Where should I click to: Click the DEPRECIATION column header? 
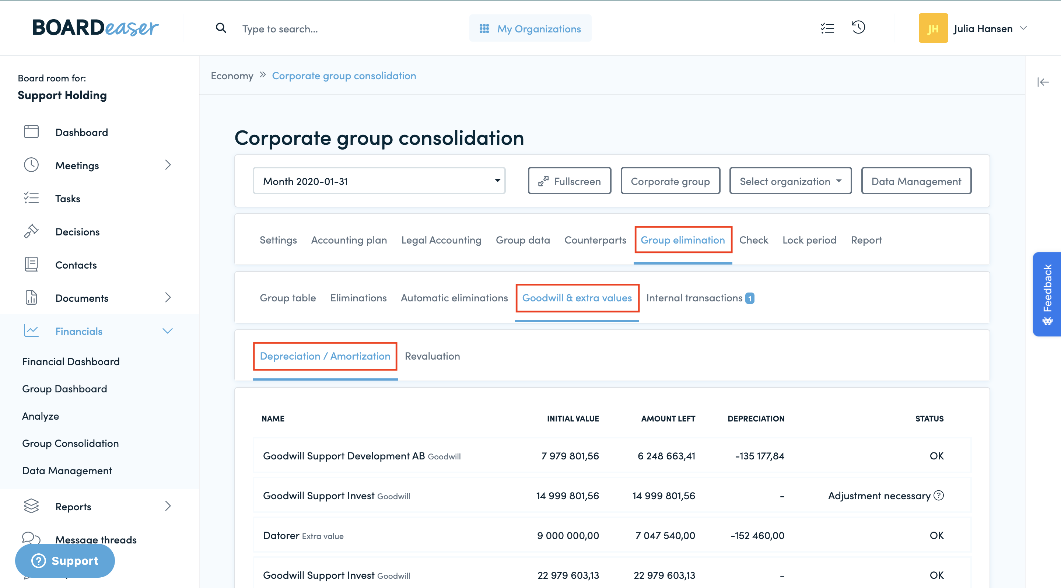(756, 419)
